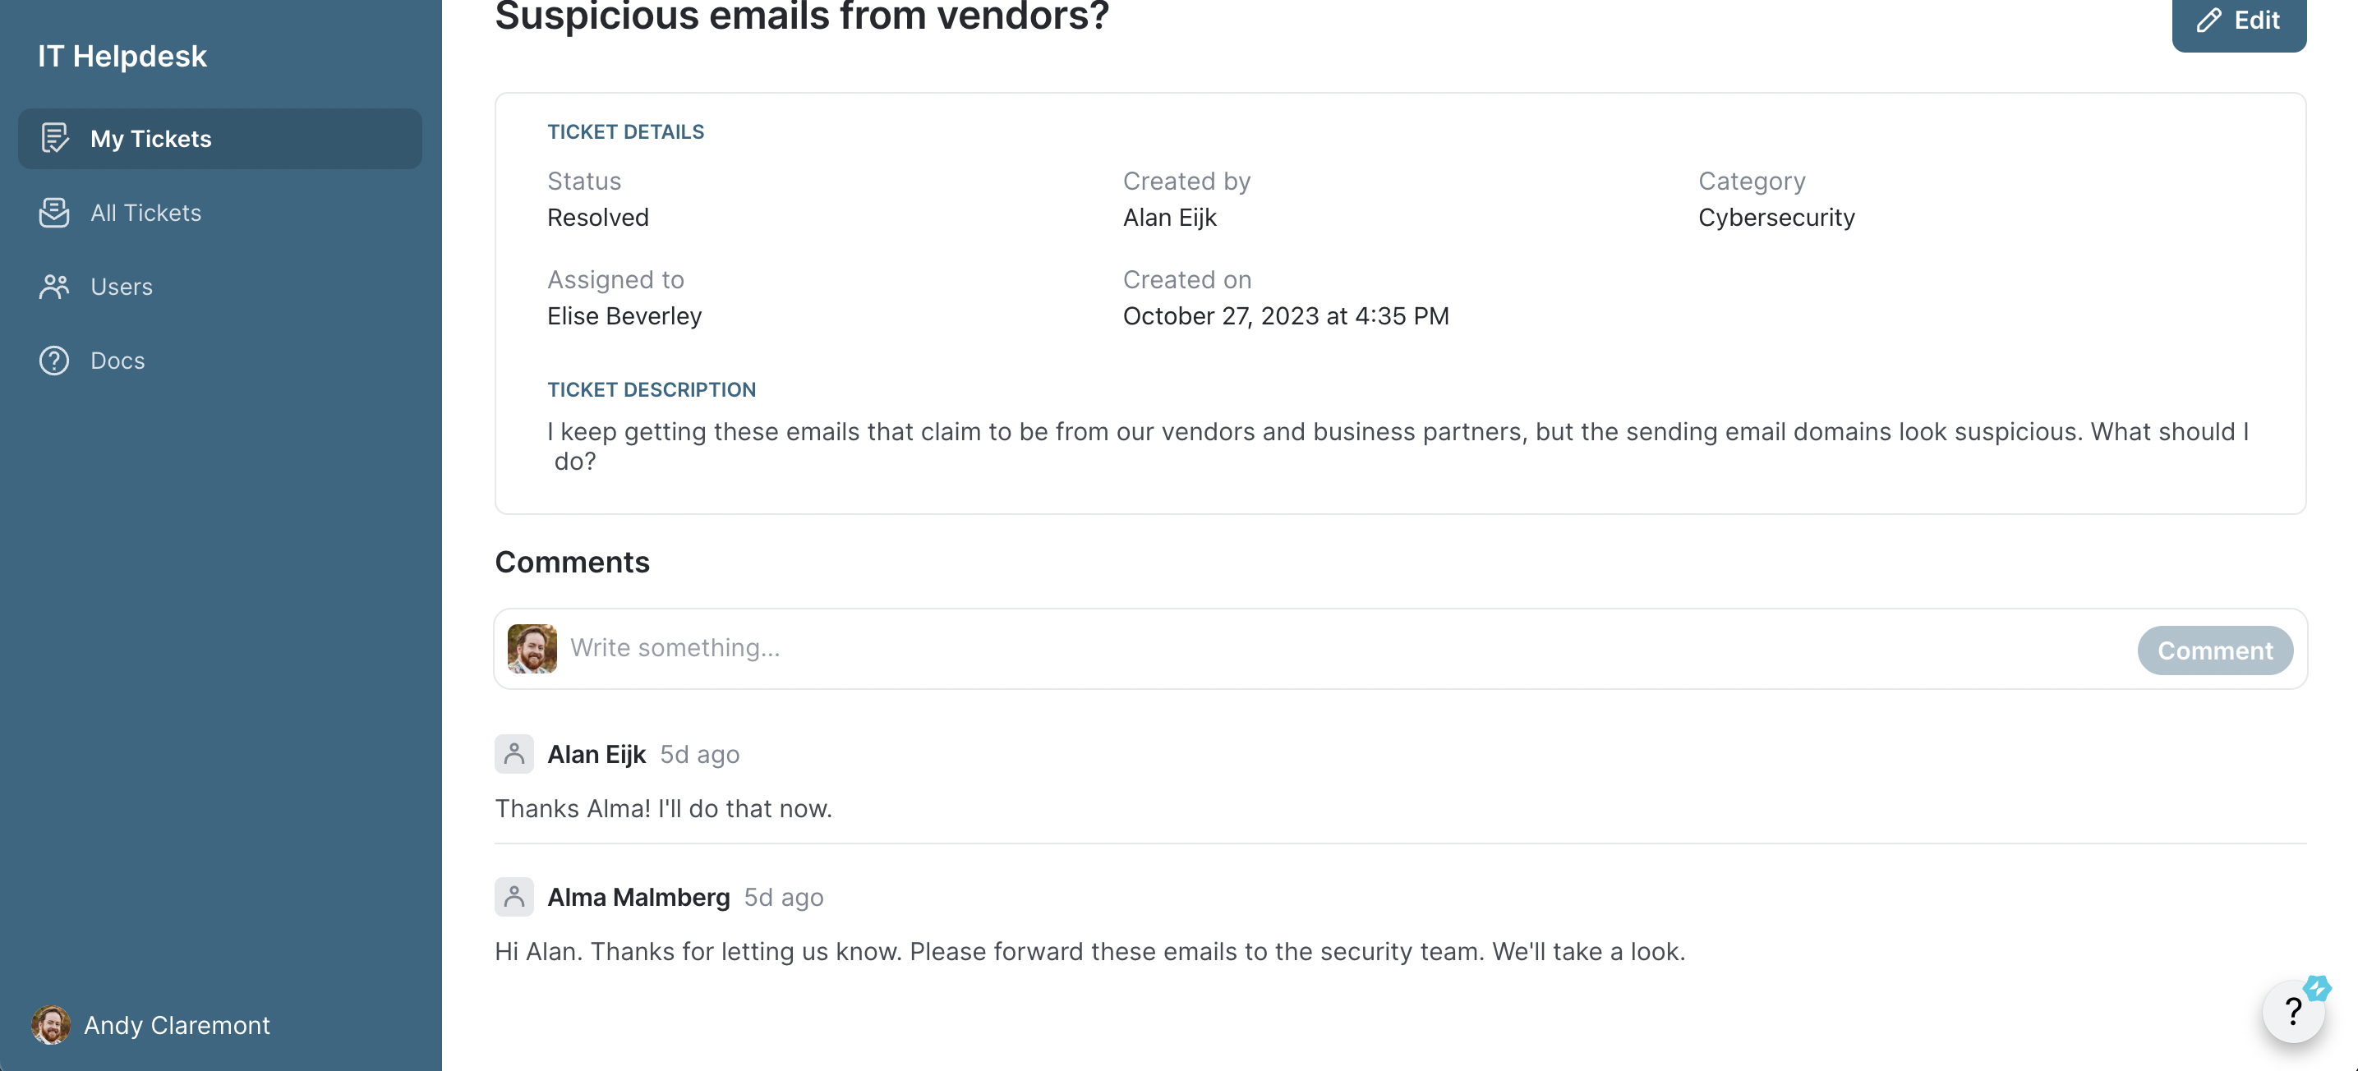
Task: Open the help widget question mark bubble
Action: 2292,1012
